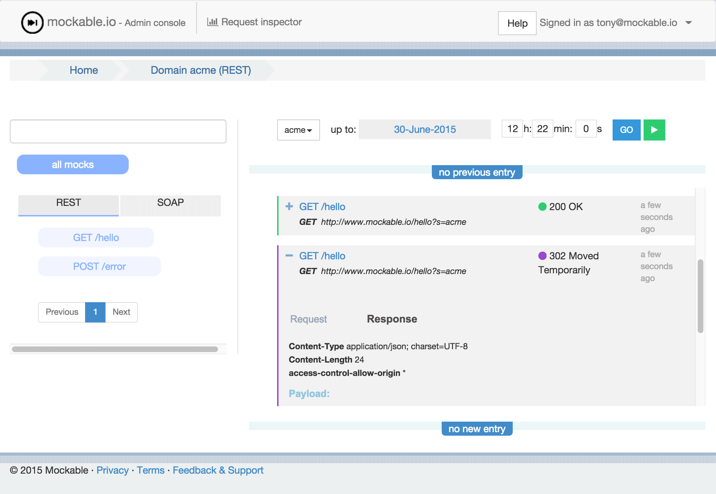This screenshot has width=716, height=494.
Task: Click the 30-June-2015 date field
Action: [425, 129]
